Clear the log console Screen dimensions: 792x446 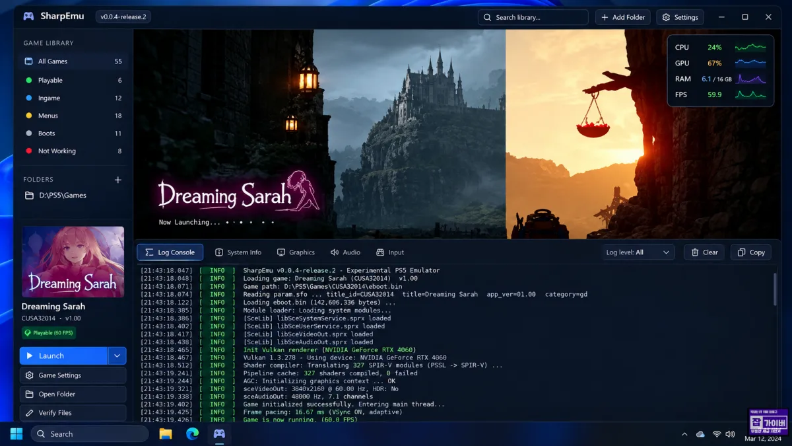pyautogui.click(x=704, y=252)
